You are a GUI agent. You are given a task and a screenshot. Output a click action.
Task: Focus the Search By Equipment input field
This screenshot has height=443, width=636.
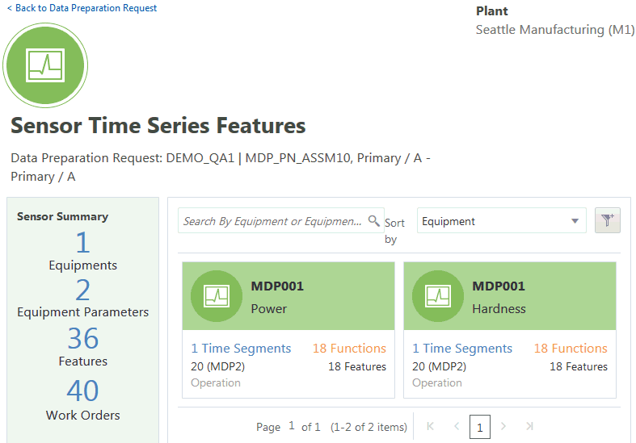272,221
